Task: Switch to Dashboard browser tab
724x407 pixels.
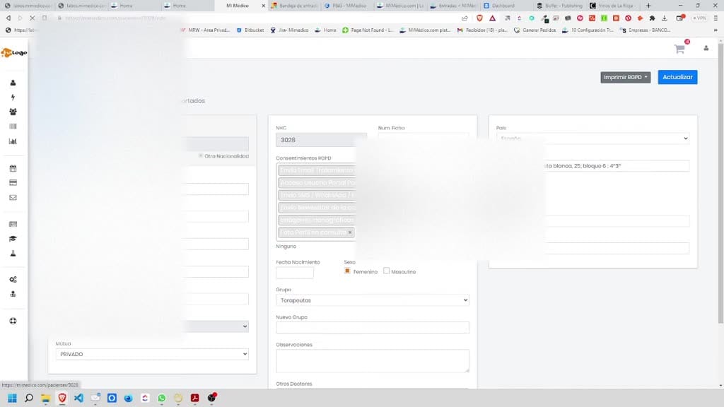Action: coord(506,6)
